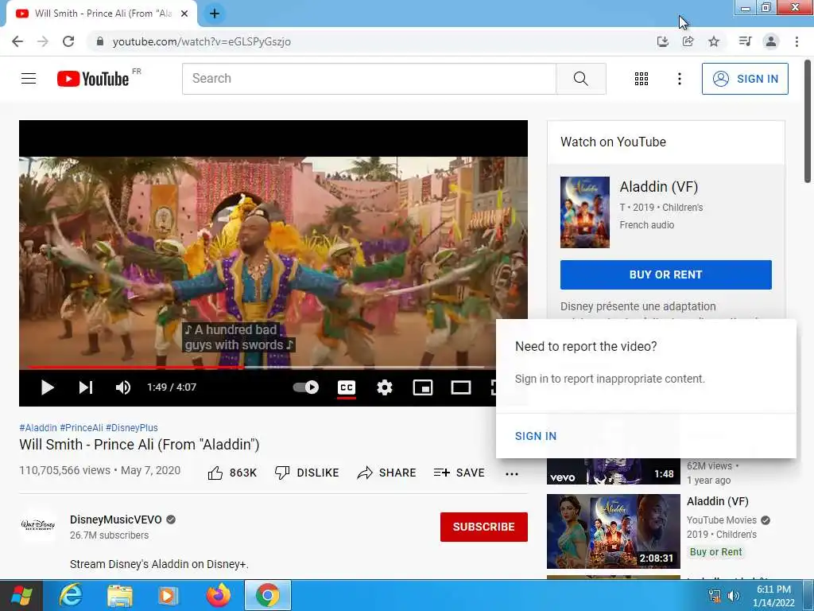This screenshot has height=611, width=814.
Task: Open the SHARE dialog
Action: pos(387,473)
